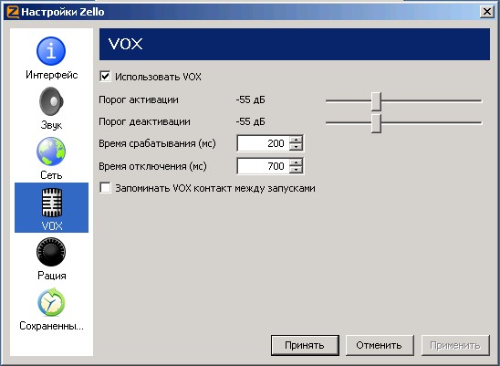This screenshot has height=366, width=500.
Task: Select the Сохраненны... clock icon
Action: (x=51, y=302)
